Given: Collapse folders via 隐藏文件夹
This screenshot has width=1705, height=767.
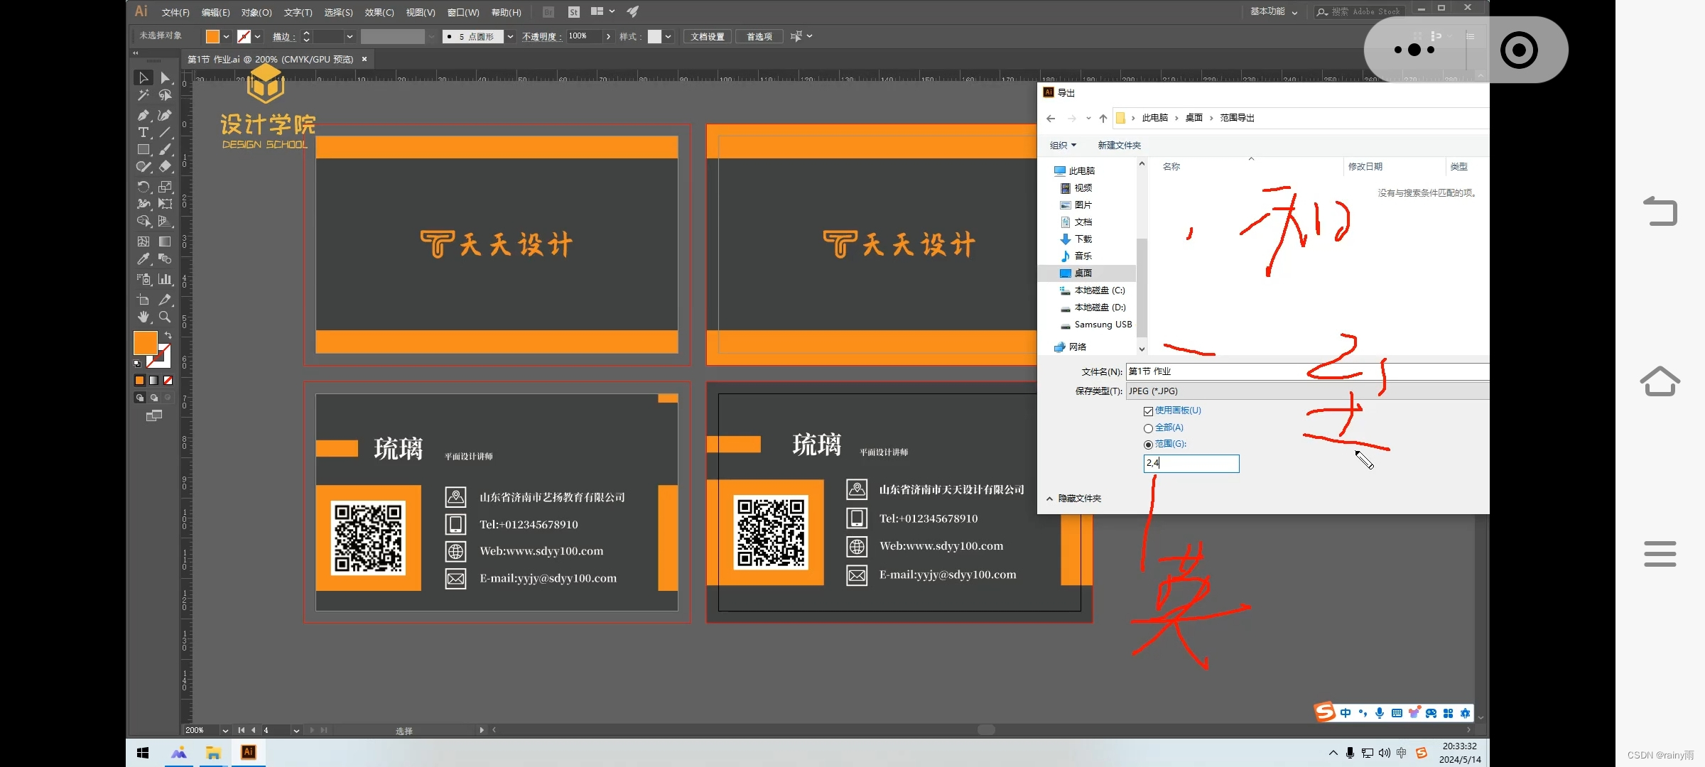Looking at the screenshot, I should [1073, 499].
